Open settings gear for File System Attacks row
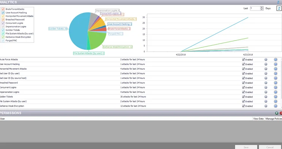The image size is (282, 149). 266,102
